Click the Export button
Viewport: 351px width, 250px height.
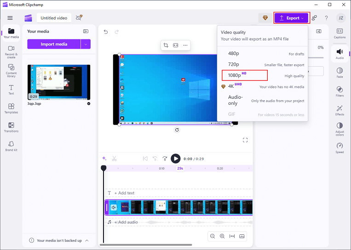click(x=292, y=18)
